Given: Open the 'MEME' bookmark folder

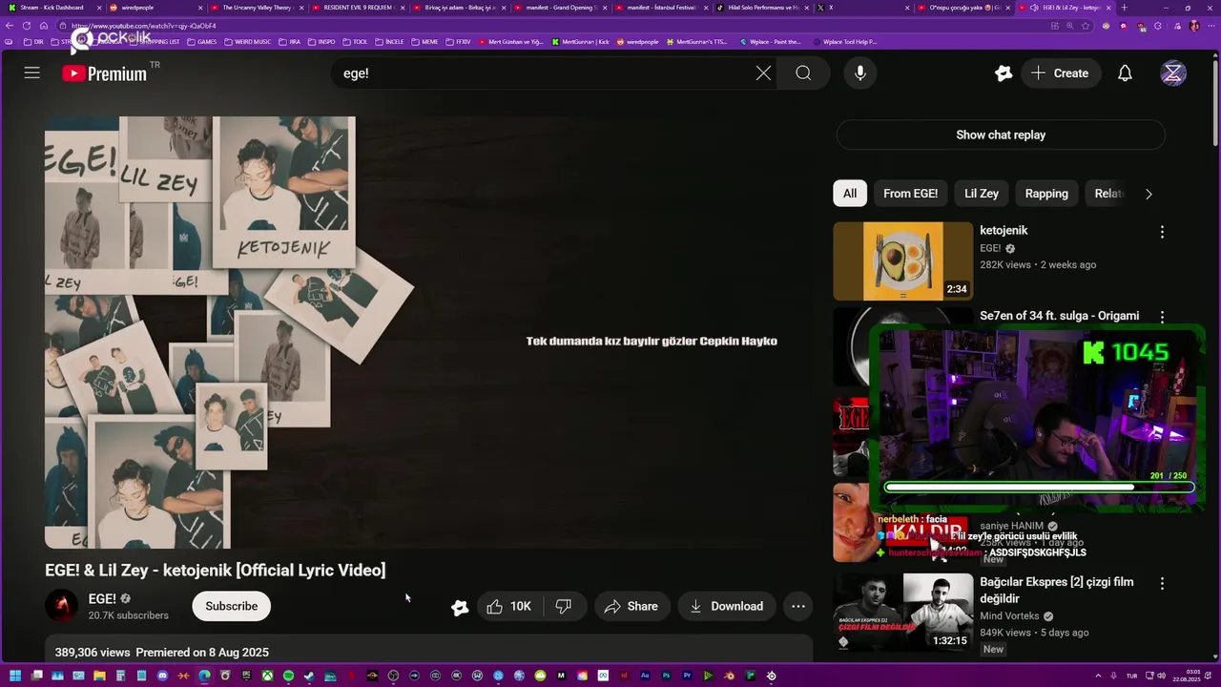Looking at the screenshot, I should (424, 42).
